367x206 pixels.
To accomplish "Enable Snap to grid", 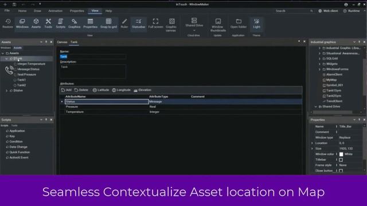I will [108, 23].
